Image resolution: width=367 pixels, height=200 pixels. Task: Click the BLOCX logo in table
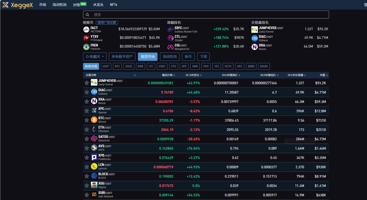coord(94,176)
